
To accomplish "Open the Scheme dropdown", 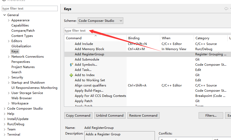I will click(100, 21).
